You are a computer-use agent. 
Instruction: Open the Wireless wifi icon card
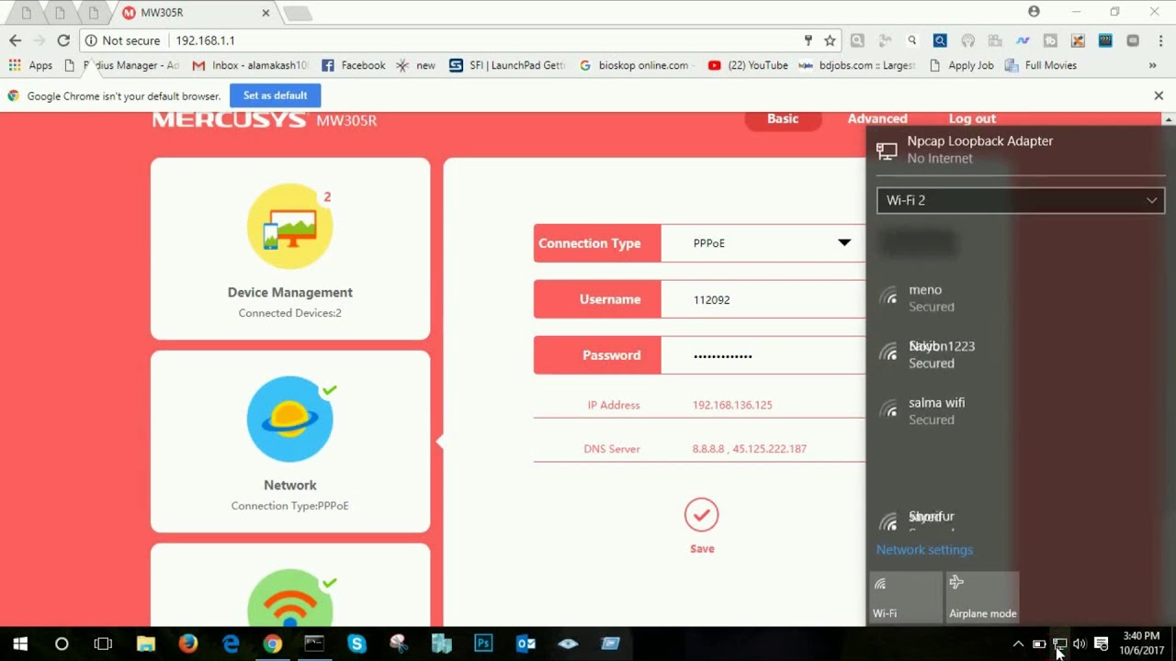[290, 584]
